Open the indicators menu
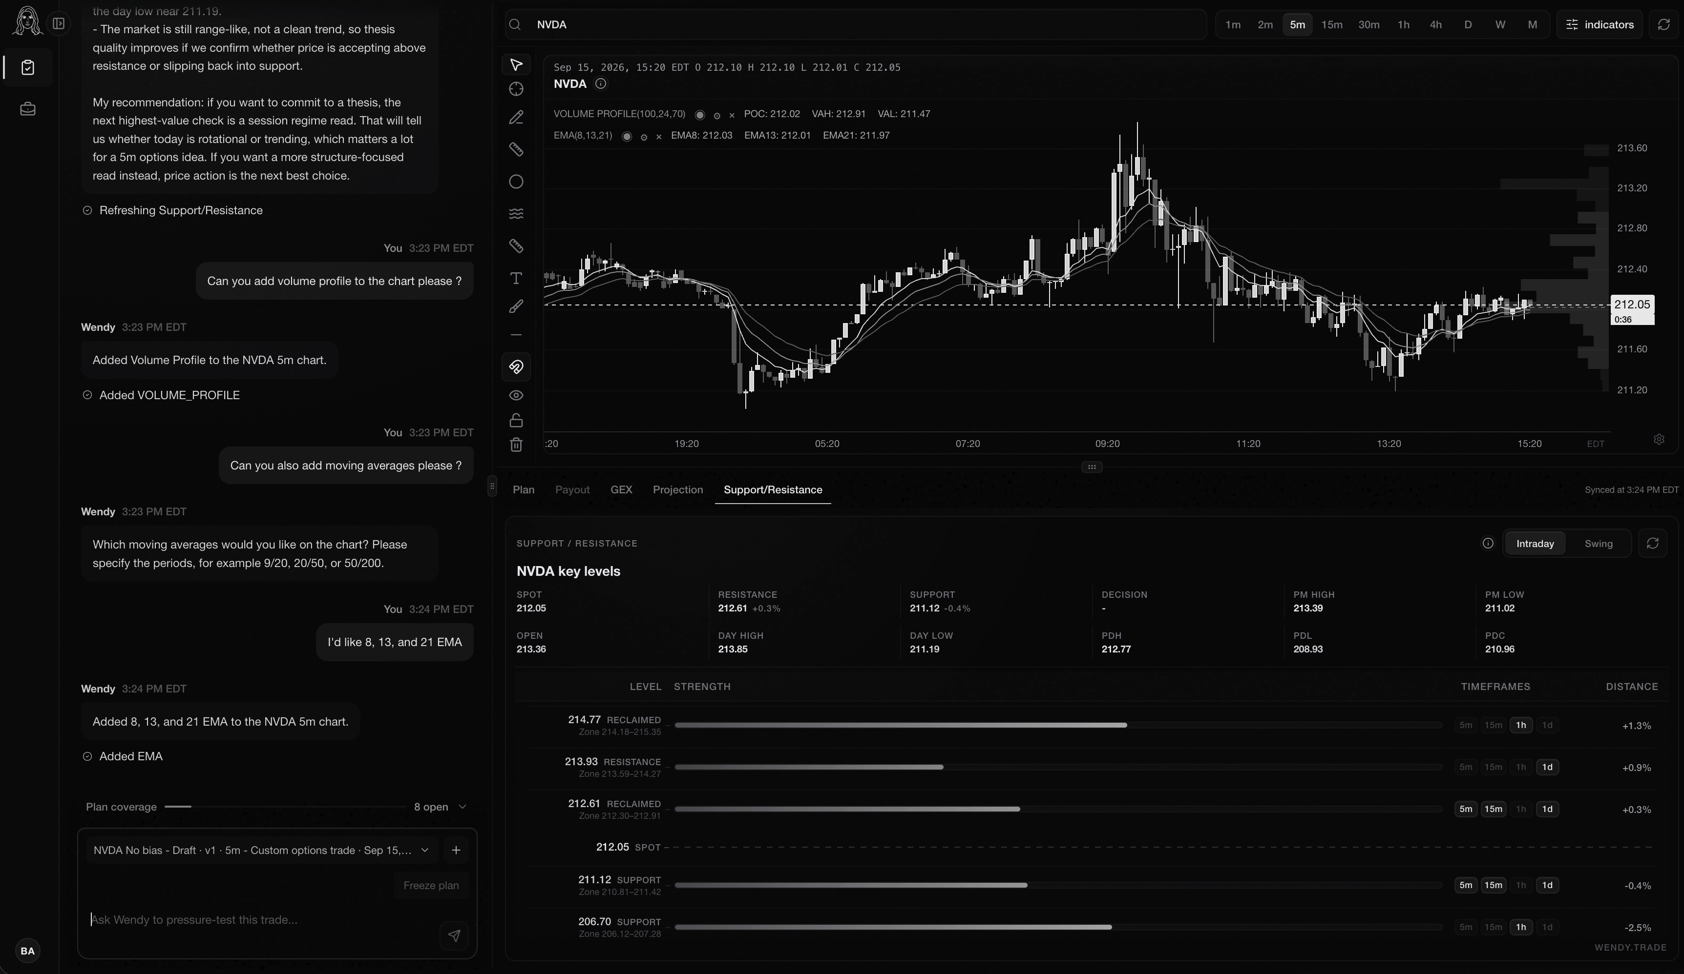The image size is (1684, 974). pyautogui.click(x=1600, y=25)
